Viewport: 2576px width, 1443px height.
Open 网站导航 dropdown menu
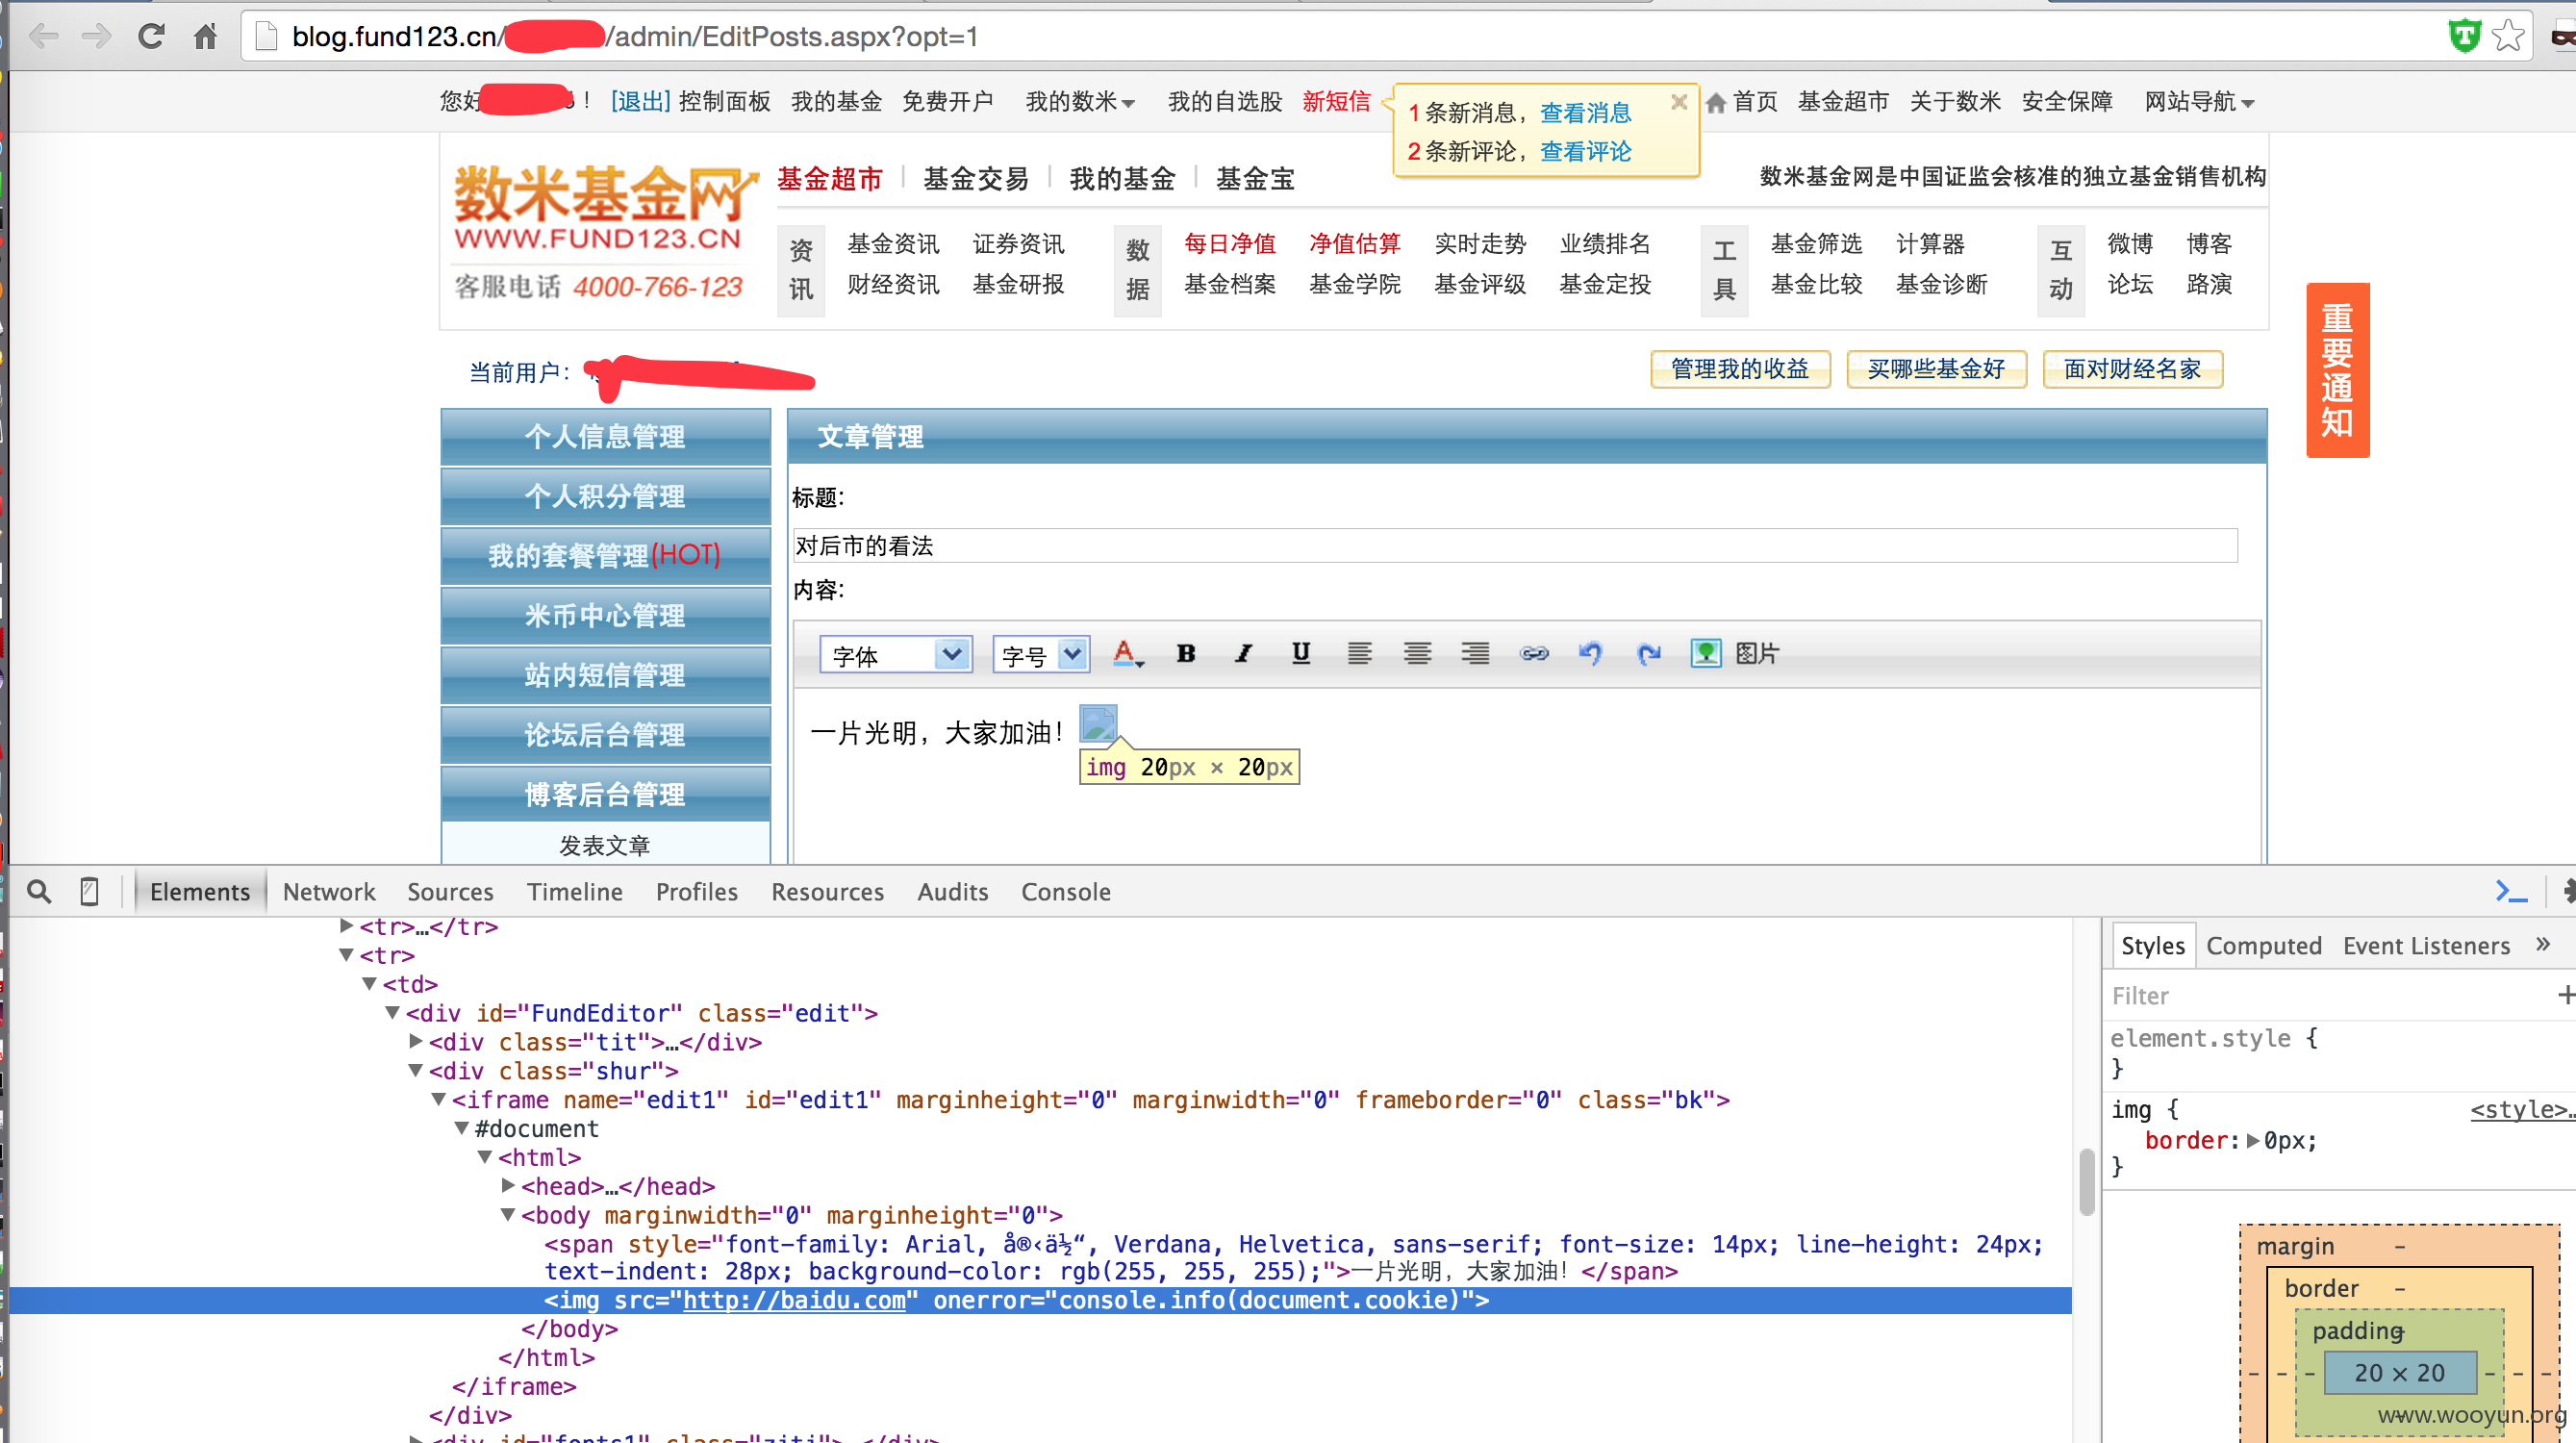(x=2198, y=102)
